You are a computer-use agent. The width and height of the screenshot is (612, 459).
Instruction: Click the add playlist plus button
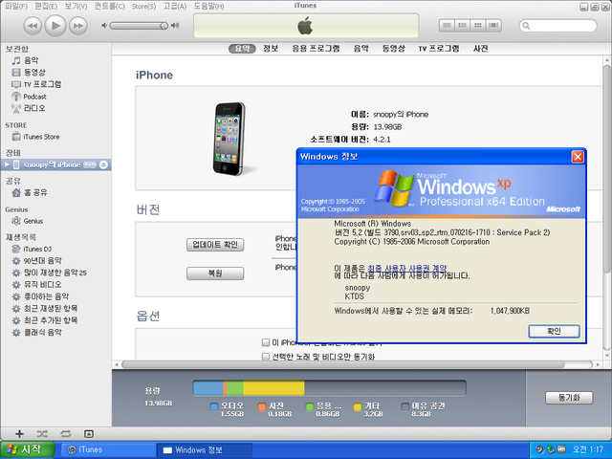pyautogui.click(x=19, y=433)
